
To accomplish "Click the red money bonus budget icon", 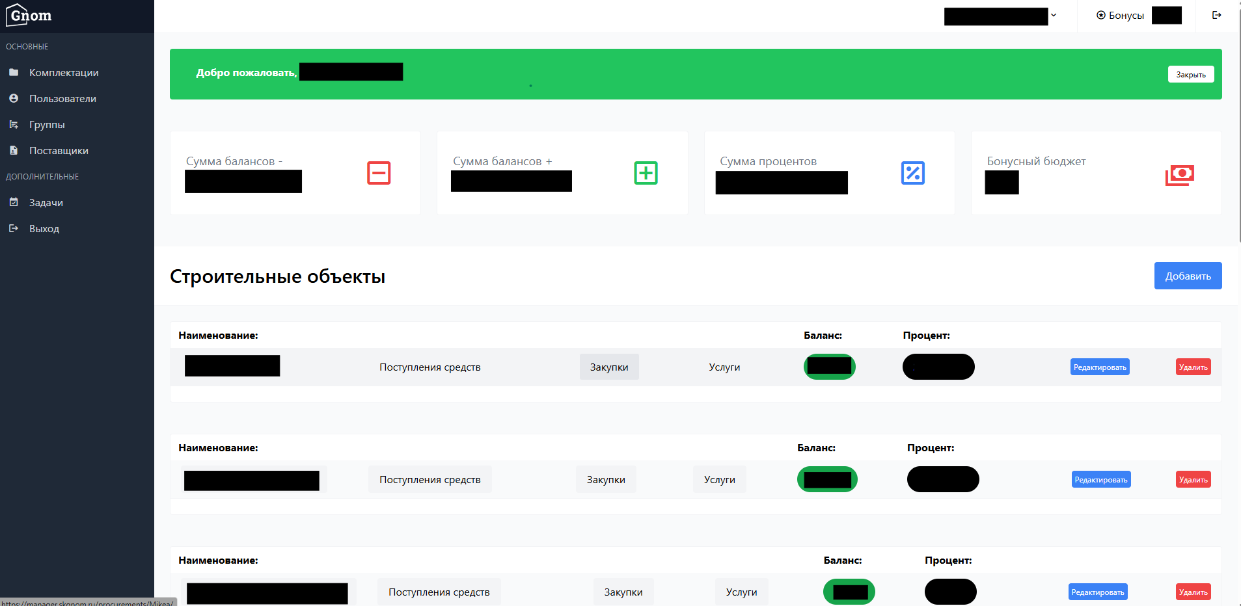I will (1180, 175).
